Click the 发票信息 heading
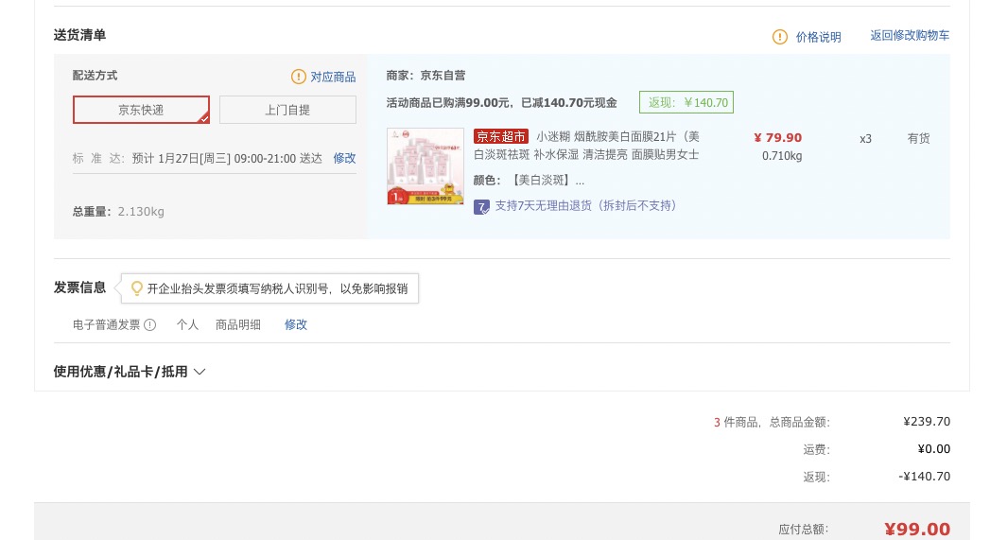This screenshot has width=990, height=540. pyautogui.click(x=79, y=288)
